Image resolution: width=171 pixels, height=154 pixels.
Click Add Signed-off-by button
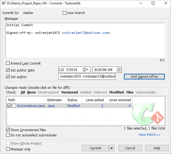coord(144,77)
